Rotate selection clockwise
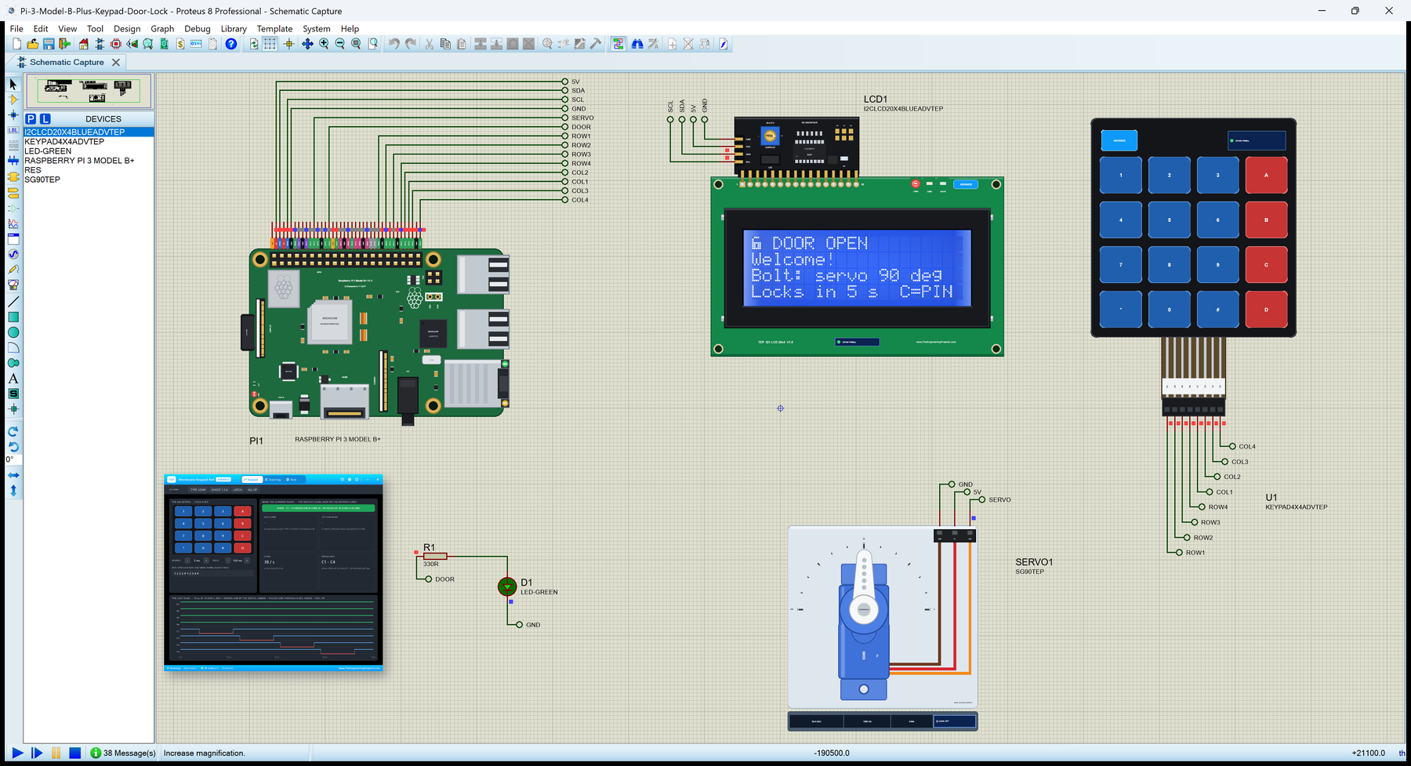1411x766 pixels. [x=13, y=431]
